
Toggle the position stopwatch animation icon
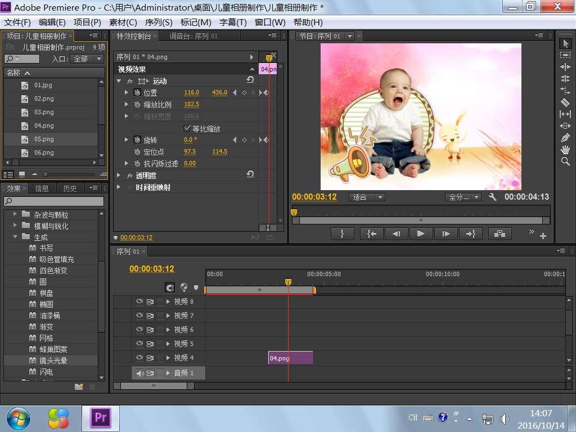137,92
